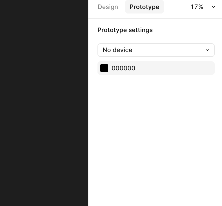Expand the device list using its chevron
The width and height of the screenshot is (222, 206).
pos(207,50)
